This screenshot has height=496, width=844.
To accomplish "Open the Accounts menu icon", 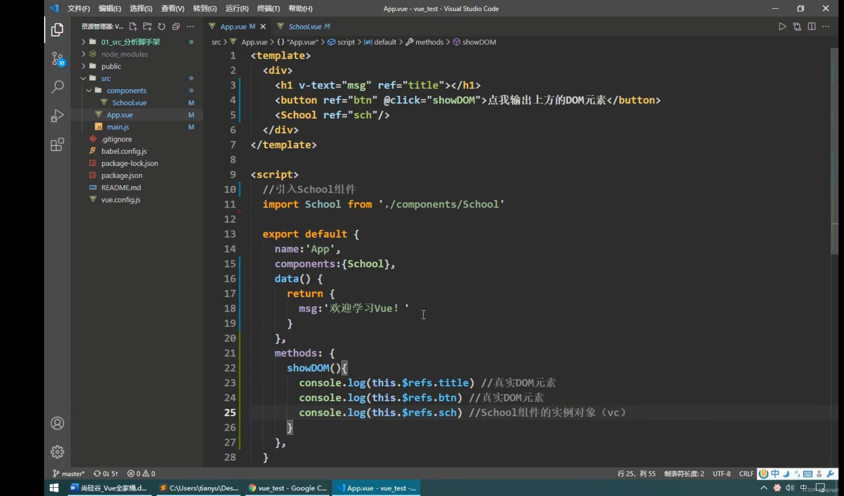I will coord(57,423).
